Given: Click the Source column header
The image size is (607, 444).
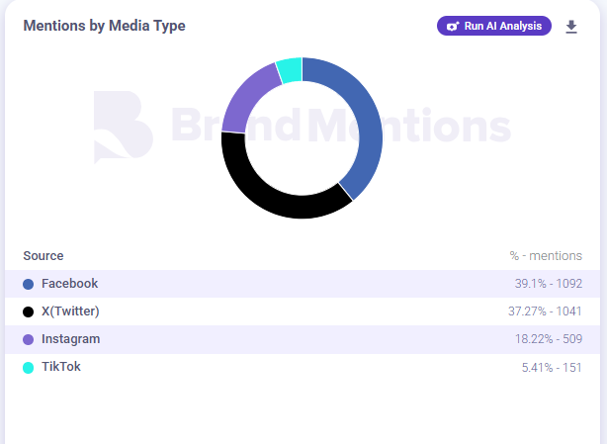Looking at the screenshot, I should tap(43, 256).
